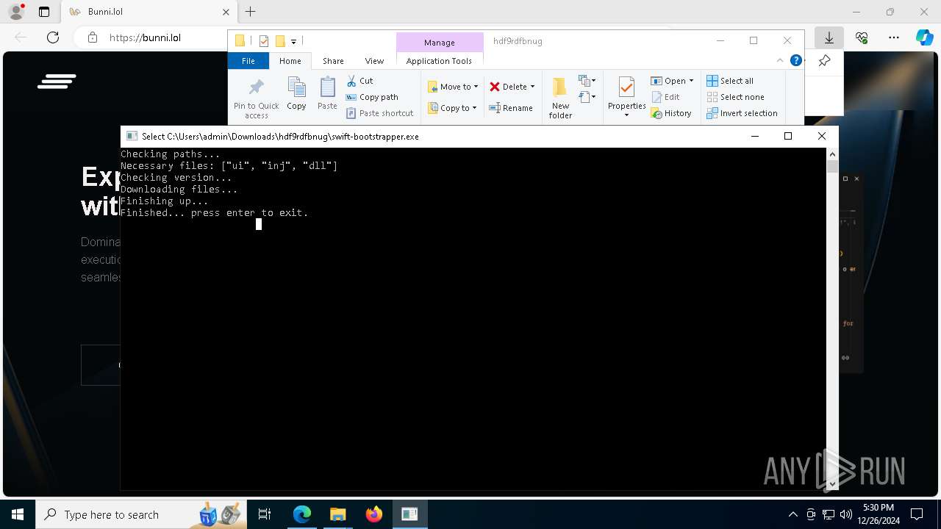Open Copilot in Edge toolbar
Viewport: 941px width, 529px height.
[925, 37]
